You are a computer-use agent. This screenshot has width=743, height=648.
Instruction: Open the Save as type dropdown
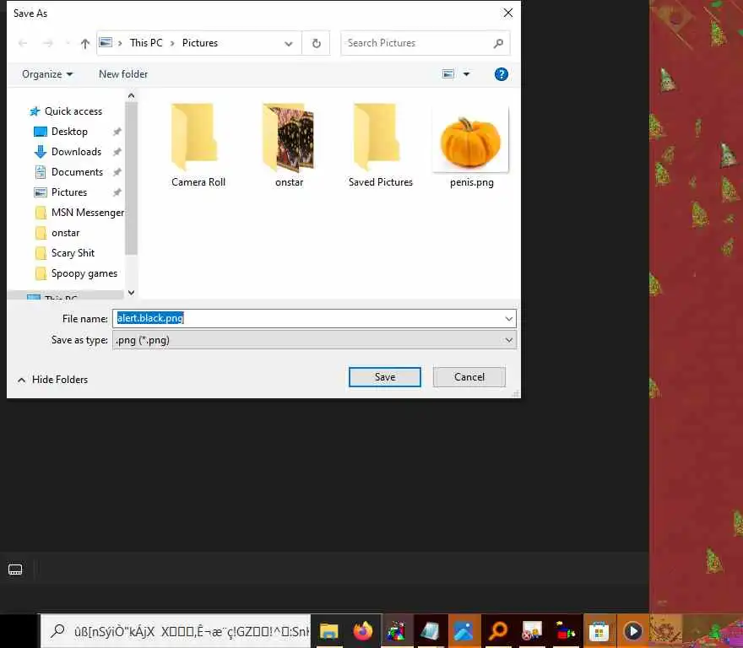(314, 340)
